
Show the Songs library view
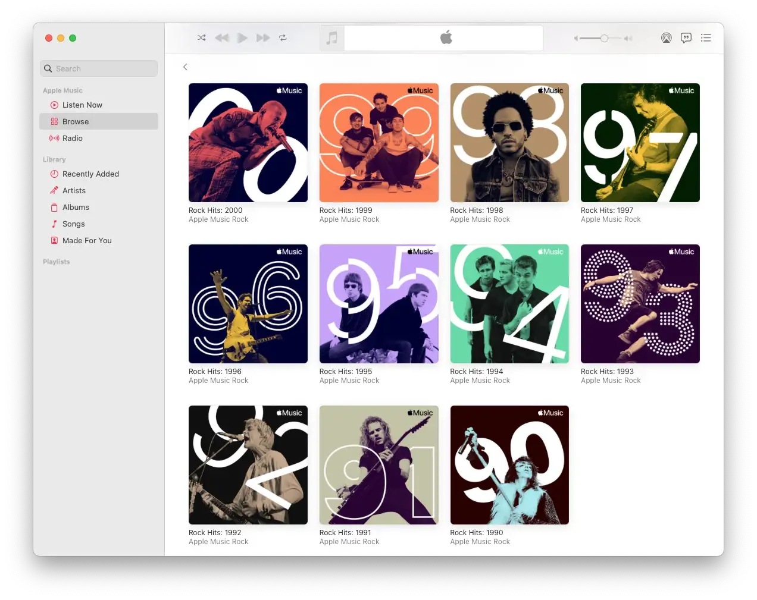coord(73,224)
